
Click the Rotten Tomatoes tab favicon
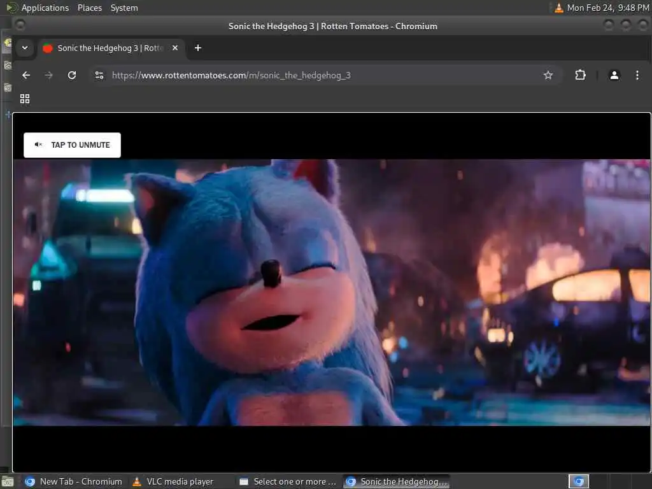(48, 48)
